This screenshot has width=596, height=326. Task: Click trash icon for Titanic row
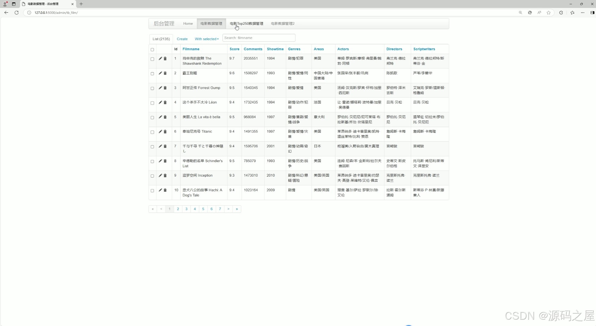[x=165, y=132]
